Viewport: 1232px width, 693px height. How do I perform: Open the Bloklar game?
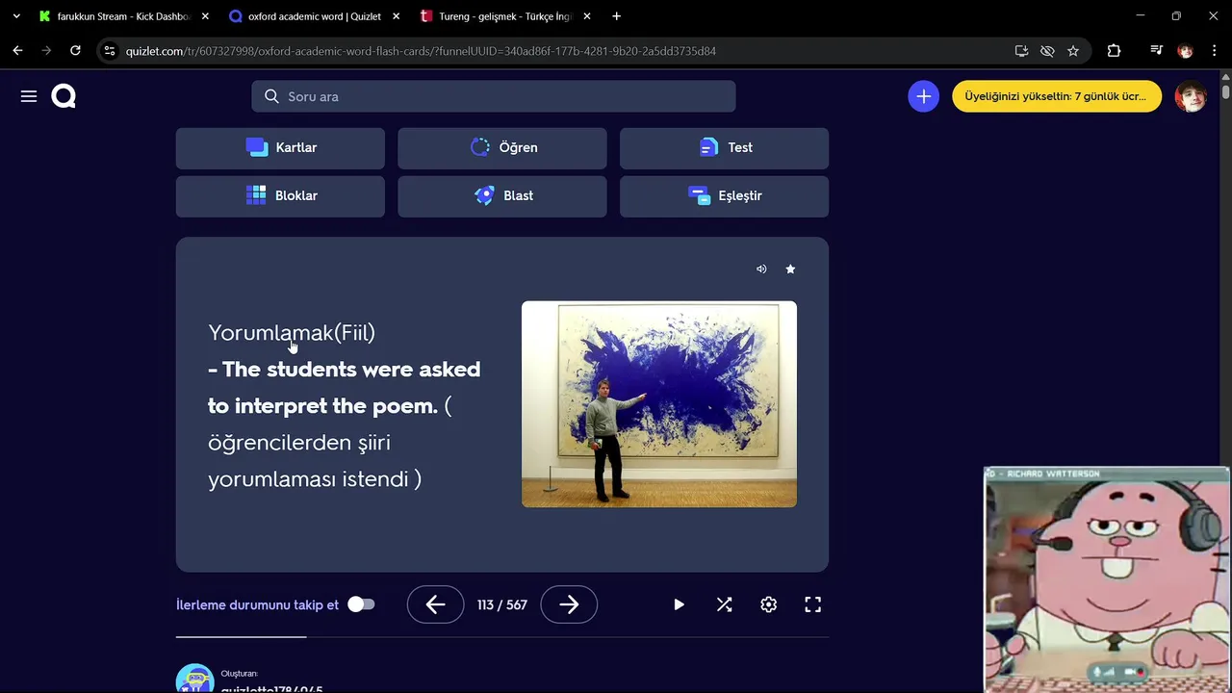coord(280,196)
